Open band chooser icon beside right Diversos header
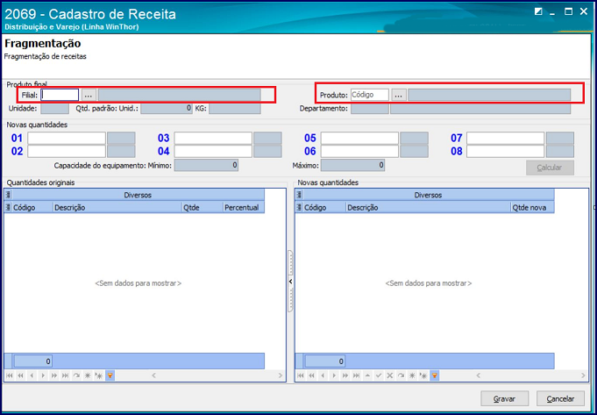Viewport: 597px width, 415px height. (299, 195)
